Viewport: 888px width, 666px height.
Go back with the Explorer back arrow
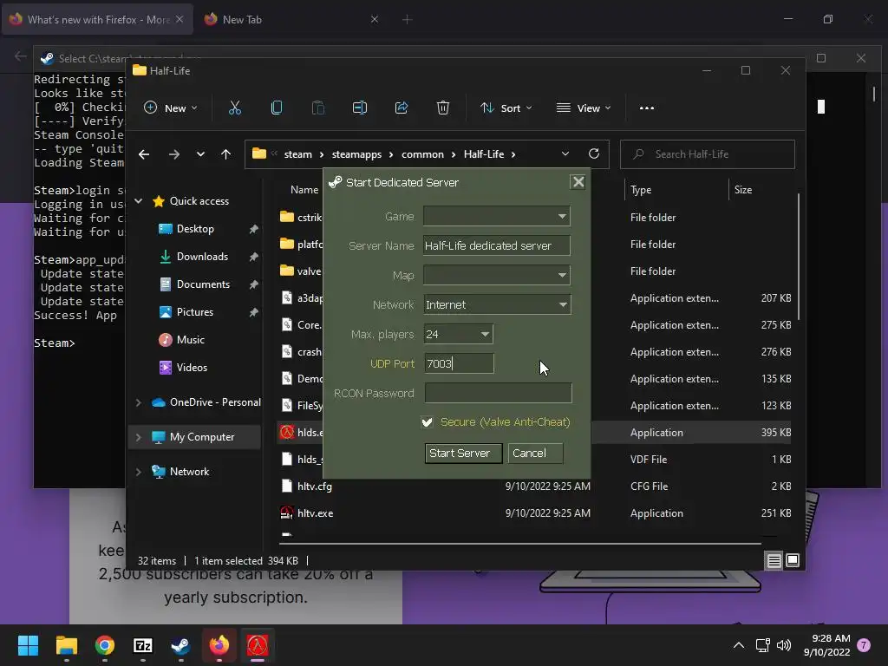[x=144, y=154]
